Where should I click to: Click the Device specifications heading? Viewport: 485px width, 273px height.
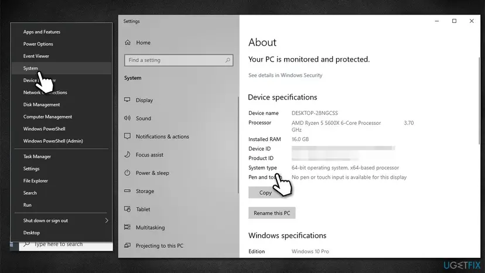(x=282, y=97)
